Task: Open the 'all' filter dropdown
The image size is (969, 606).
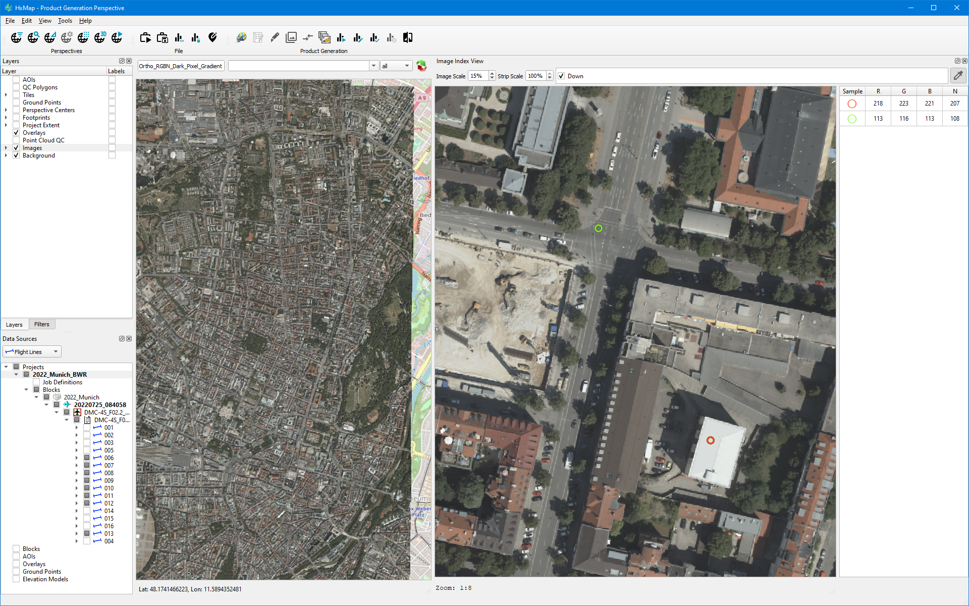Action: pos(396,66)
